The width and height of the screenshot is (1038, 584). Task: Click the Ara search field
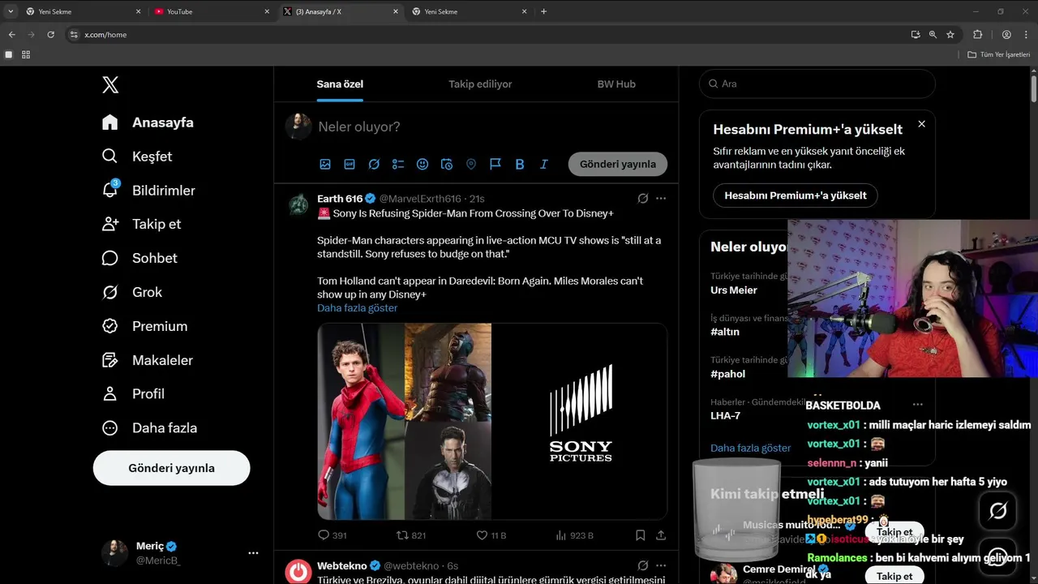(x=817, y=84)
